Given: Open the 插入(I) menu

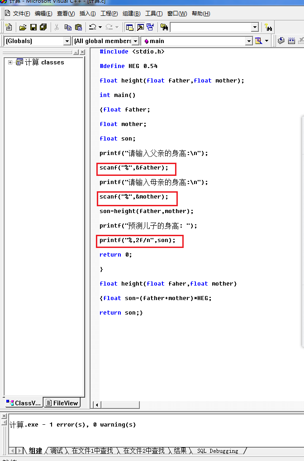Looking at the screenshot, I should tap(87, 14).
